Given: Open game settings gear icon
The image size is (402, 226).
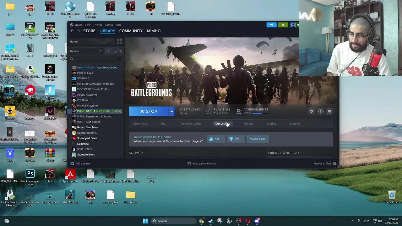Looking at the screenshot, I should [x=312, y=111].
